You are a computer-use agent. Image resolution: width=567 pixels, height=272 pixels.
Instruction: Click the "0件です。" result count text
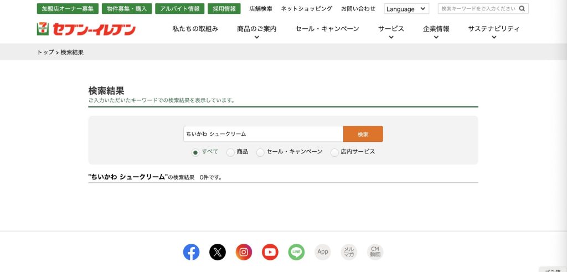[x=210, y=178]
